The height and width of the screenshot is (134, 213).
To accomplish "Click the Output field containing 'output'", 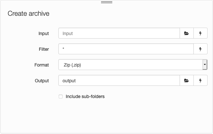I will (x=119, y=80).
